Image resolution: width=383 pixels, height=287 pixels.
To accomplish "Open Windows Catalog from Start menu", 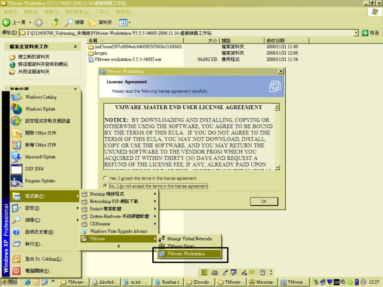I will click(x=45, y=97).
